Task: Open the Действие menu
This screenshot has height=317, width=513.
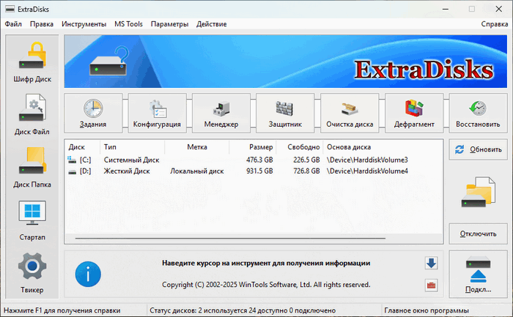Action: 211,24
